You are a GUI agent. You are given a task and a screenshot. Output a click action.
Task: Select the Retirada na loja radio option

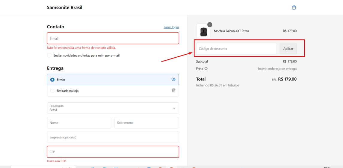tap(52, 91)
